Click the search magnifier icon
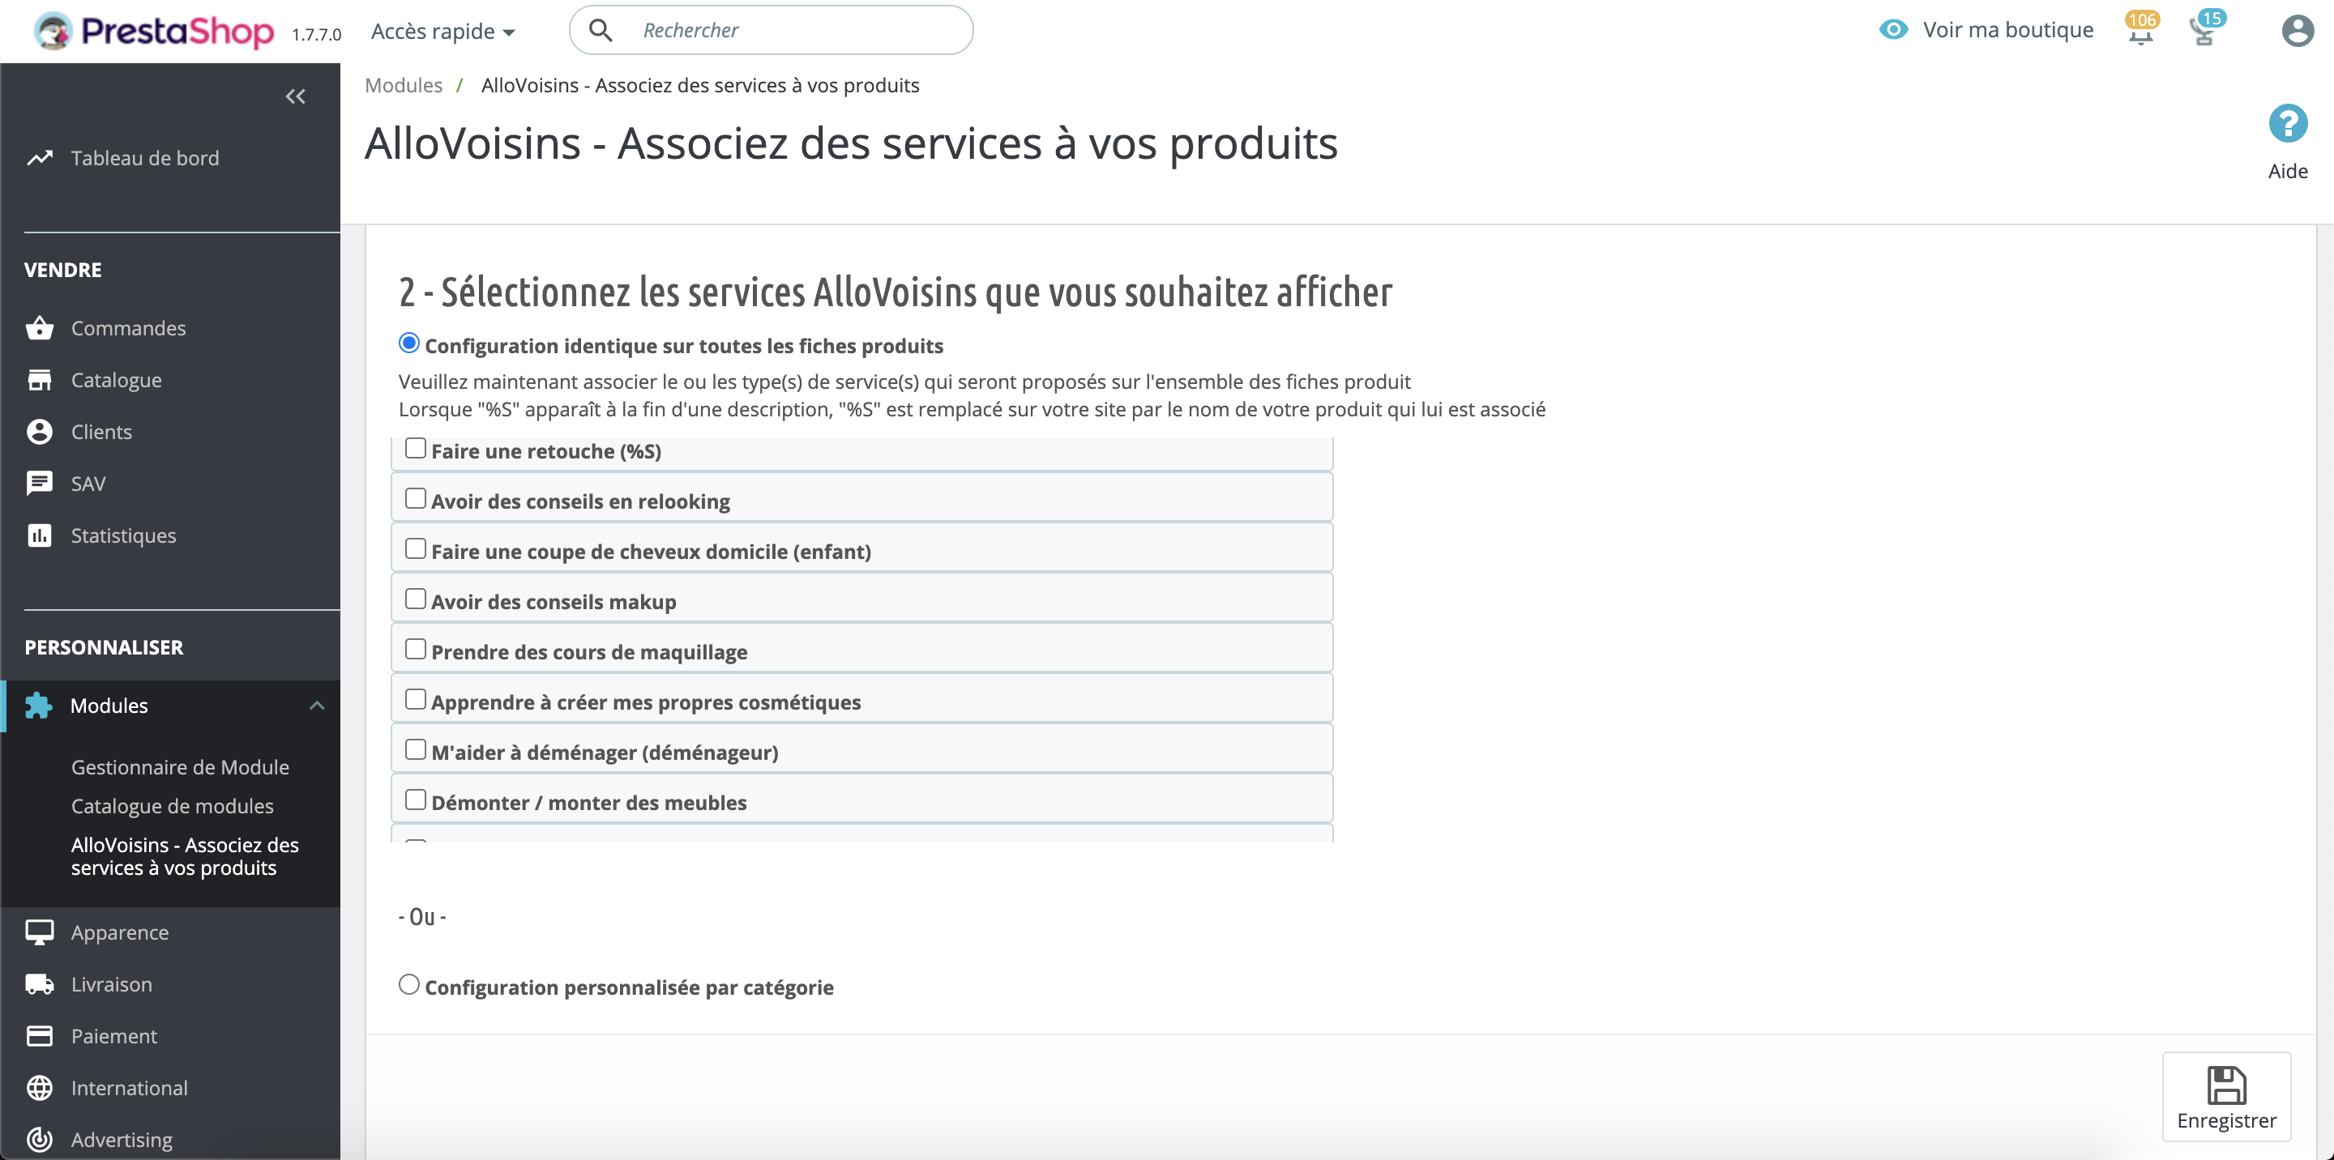 [601, 31]
